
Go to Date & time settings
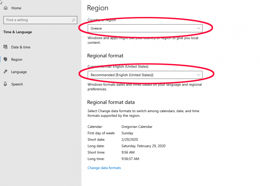pos(21,47)
